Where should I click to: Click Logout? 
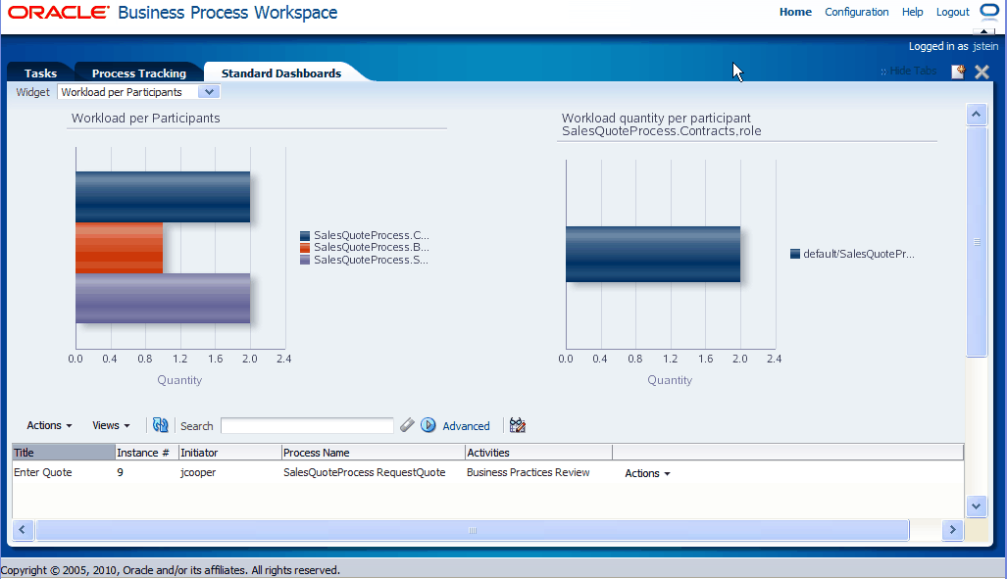(952, 12)
